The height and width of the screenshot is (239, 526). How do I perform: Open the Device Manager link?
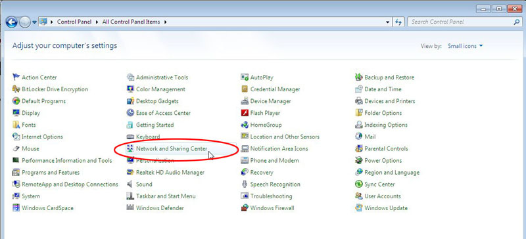(x=270, y=101)
